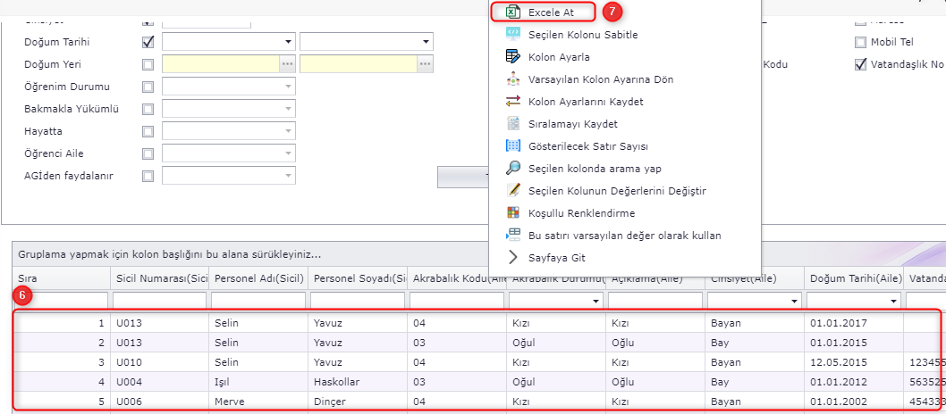Click the Sicil Numarası filter input field
Screen dimensions: 946x414
(x=159, y=302)
